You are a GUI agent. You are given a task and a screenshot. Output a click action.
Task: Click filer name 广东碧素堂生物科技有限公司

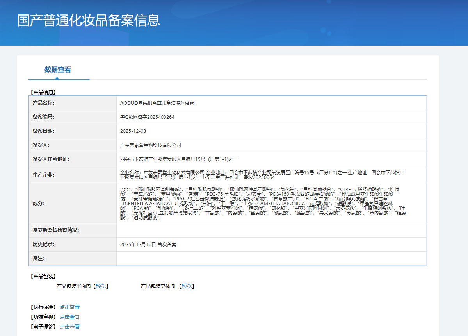(x=150, y=145)
